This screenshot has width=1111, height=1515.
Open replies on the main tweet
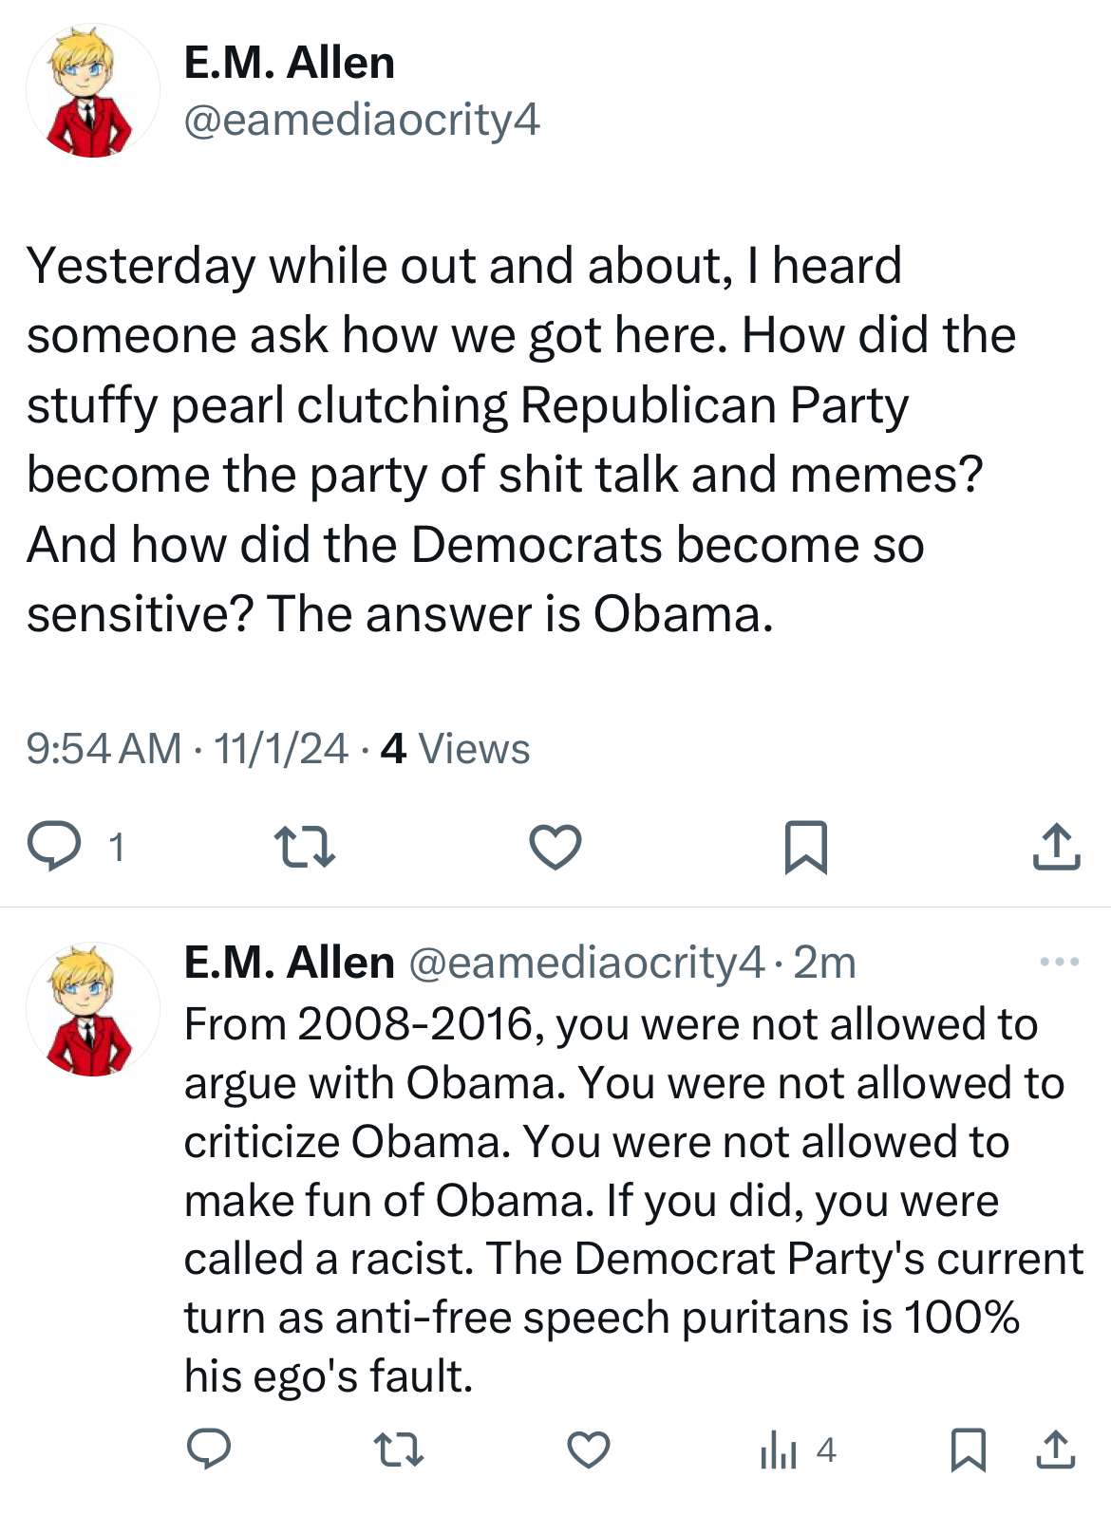[x=54, y=847]
